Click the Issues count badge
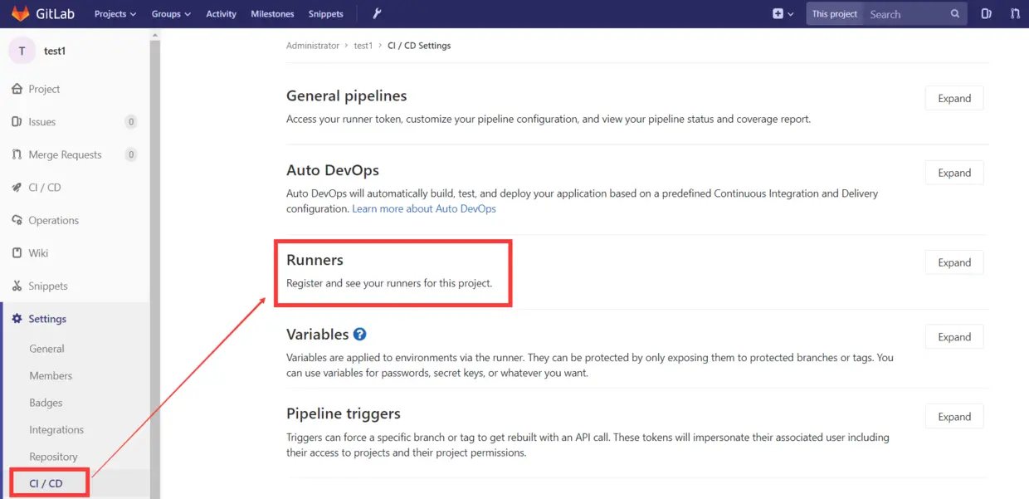This screenshot has width=1029, height=499. tap(130, 122)
